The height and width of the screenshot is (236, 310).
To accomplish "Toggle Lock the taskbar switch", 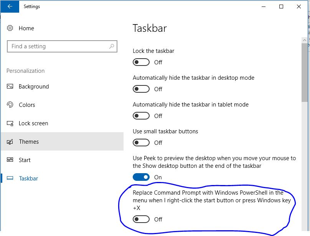I will tap(141, 62).
